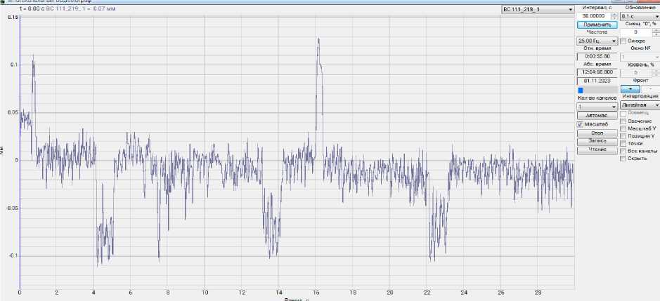Check the Точки checkbox
Image resolution: width=660 pixels, height=301 pixels.
click(x=624, y=143)
